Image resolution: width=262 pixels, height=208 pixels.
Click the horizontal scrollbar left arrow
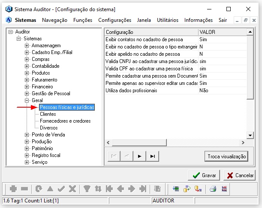tap(108, 142)
